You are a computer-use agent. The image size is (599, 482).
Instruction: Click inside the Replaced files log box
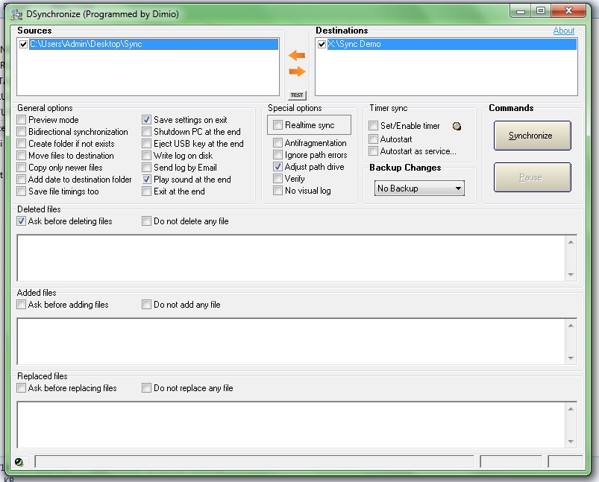click(291, 425)
